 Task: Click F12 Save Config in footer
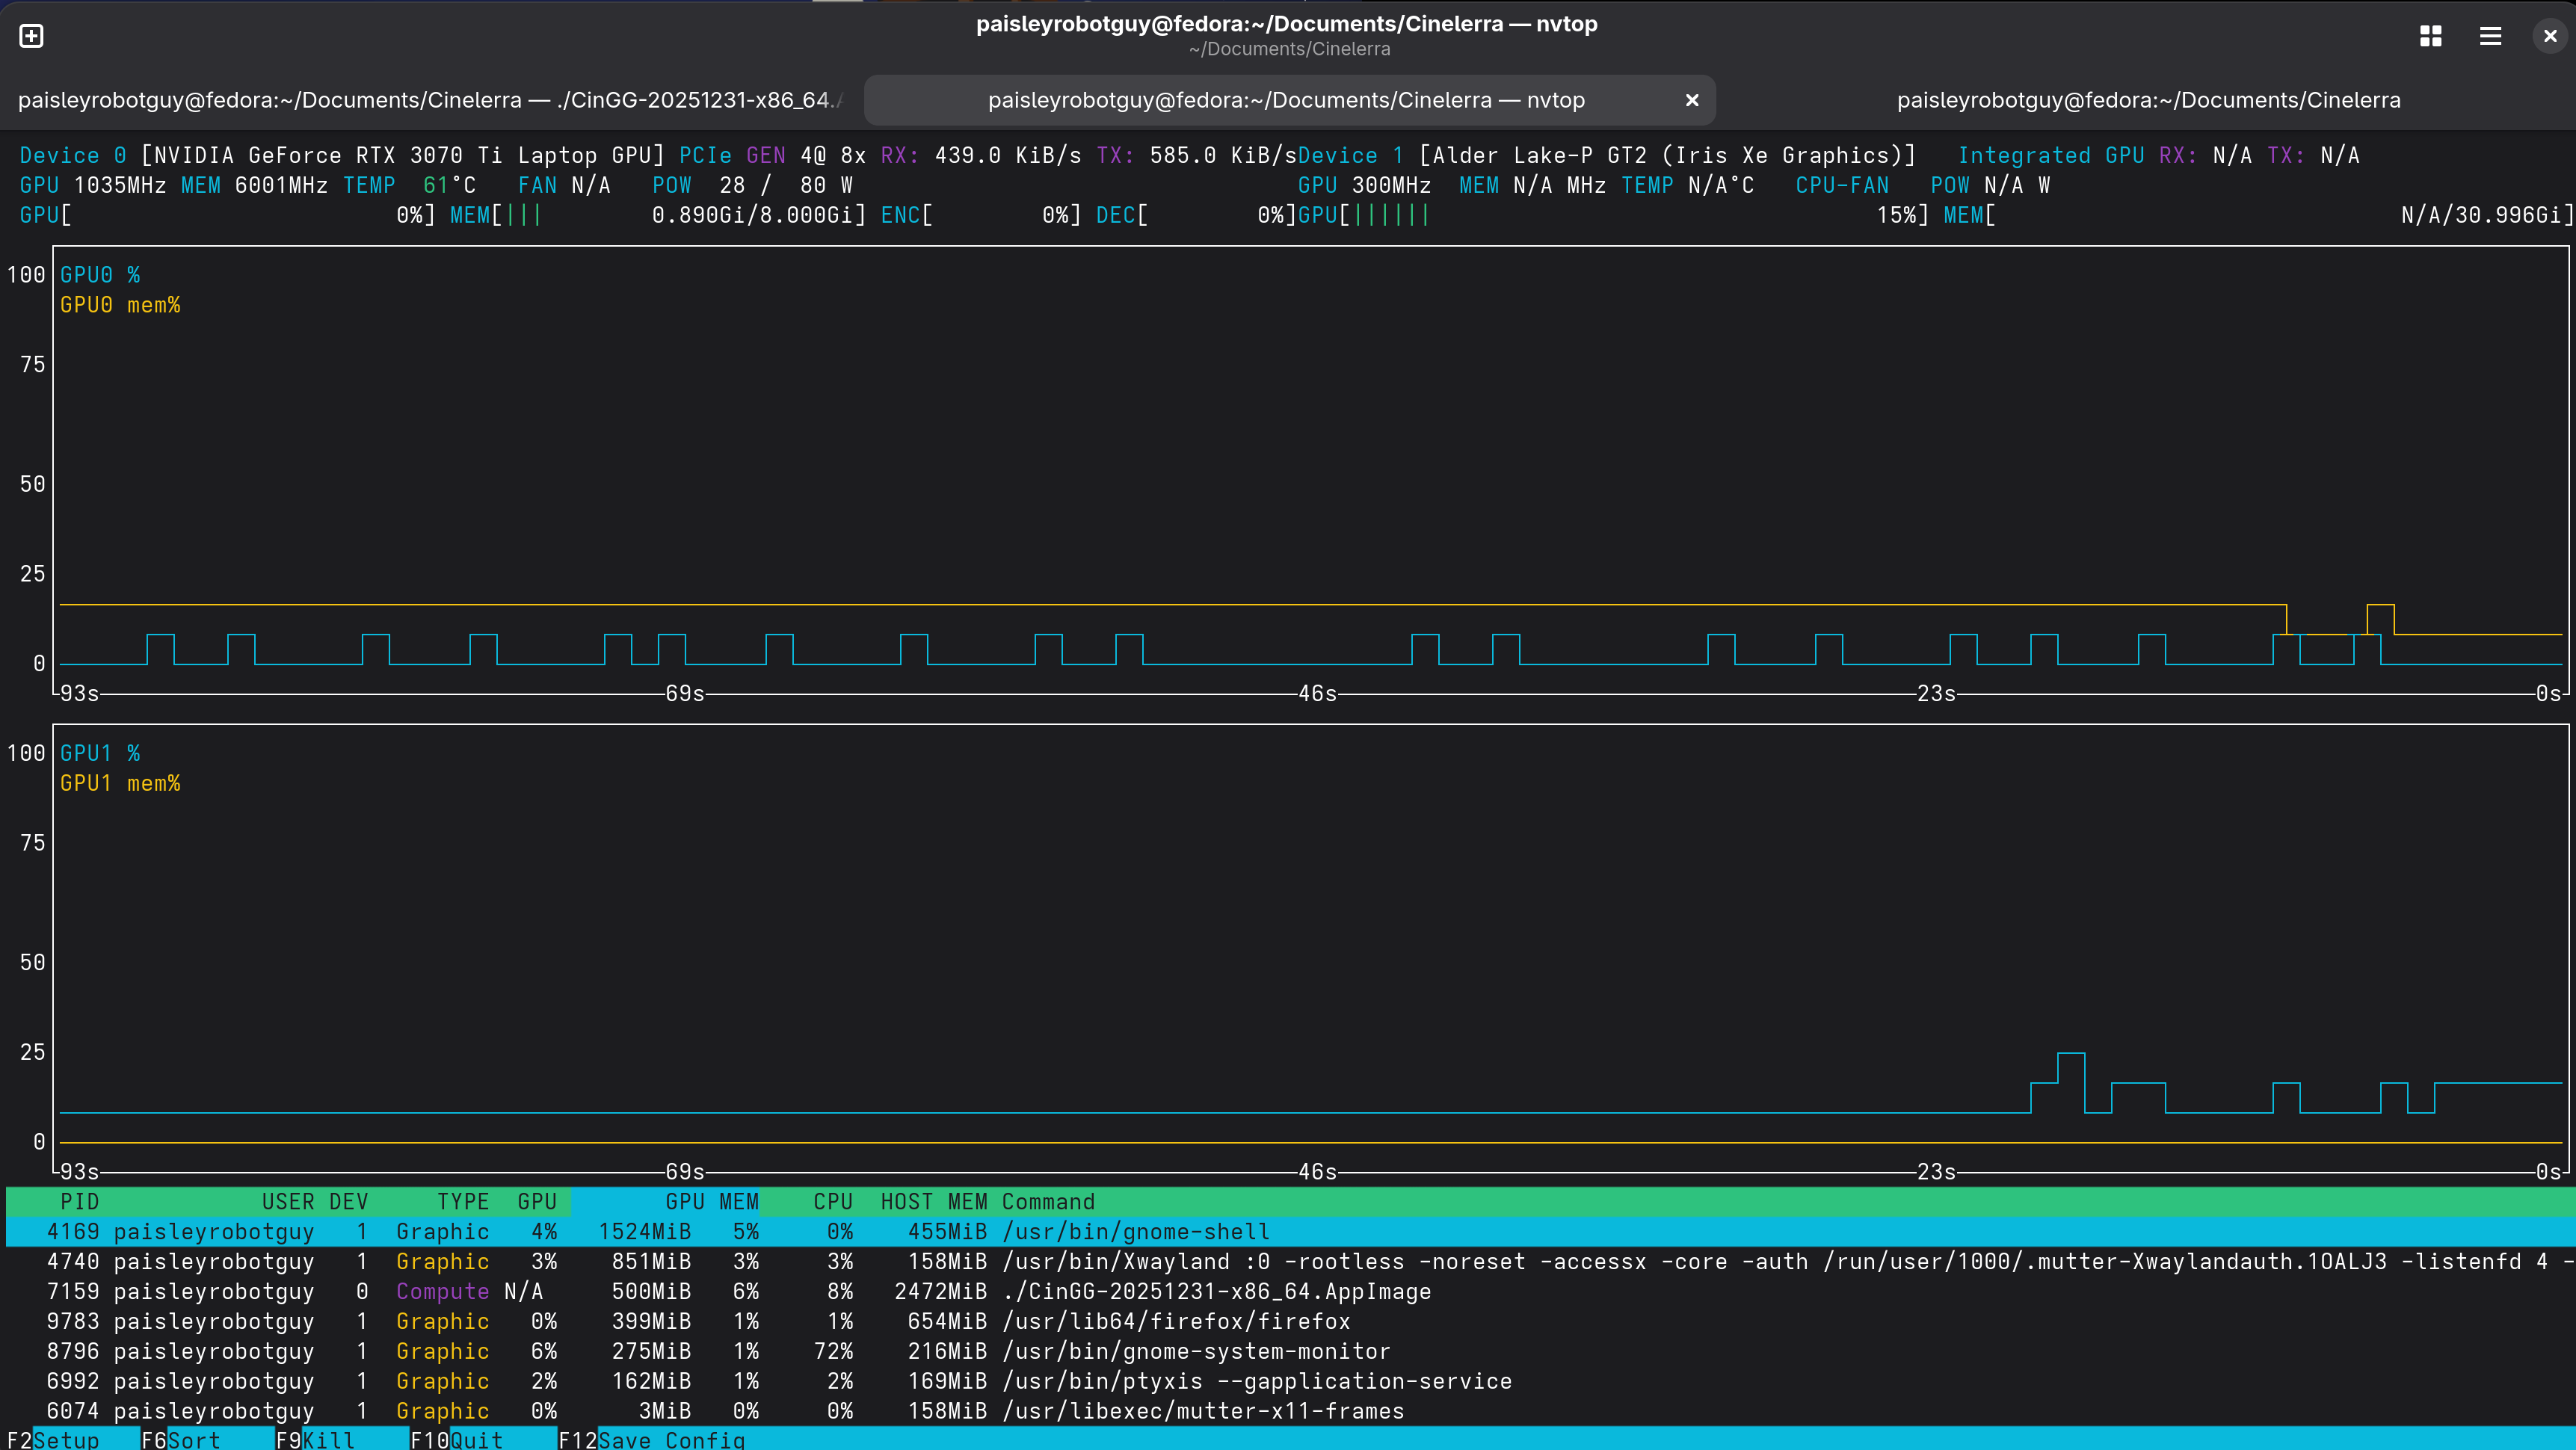pos(670,1439)
